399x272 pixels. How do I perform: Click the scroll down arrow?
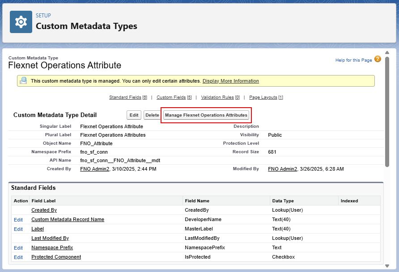tap(387, 266)
